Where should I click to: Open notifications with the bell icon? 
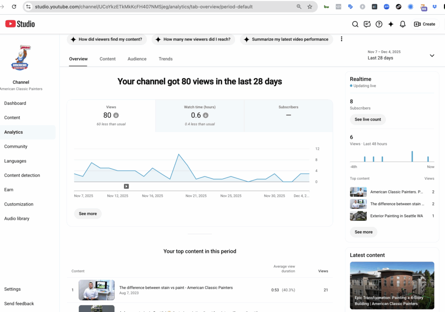pos(402,24)
